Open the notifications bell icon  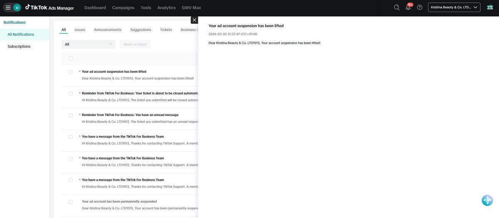tap(408, 7)
